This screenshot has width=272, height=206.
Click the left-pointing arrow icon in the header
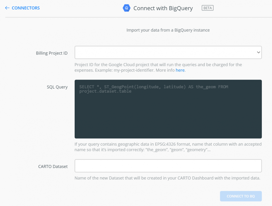[x=7, y=8]
